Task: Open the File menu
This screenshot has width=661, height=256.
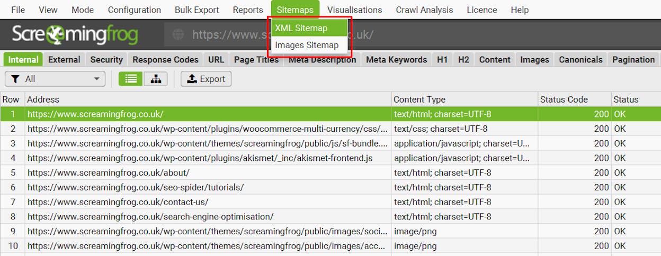Action: [x=18, y=10]
